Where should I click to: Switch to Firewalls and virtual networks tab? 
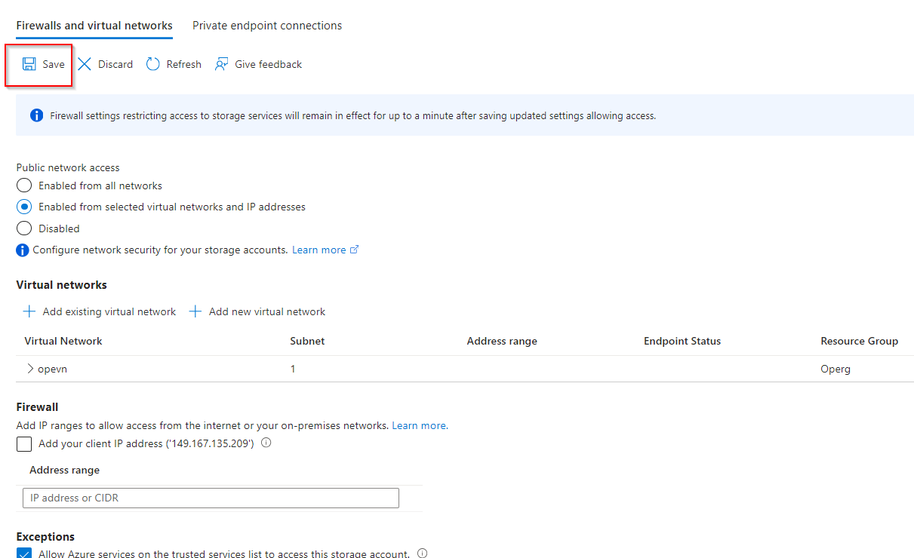click(x=94, y=26)
